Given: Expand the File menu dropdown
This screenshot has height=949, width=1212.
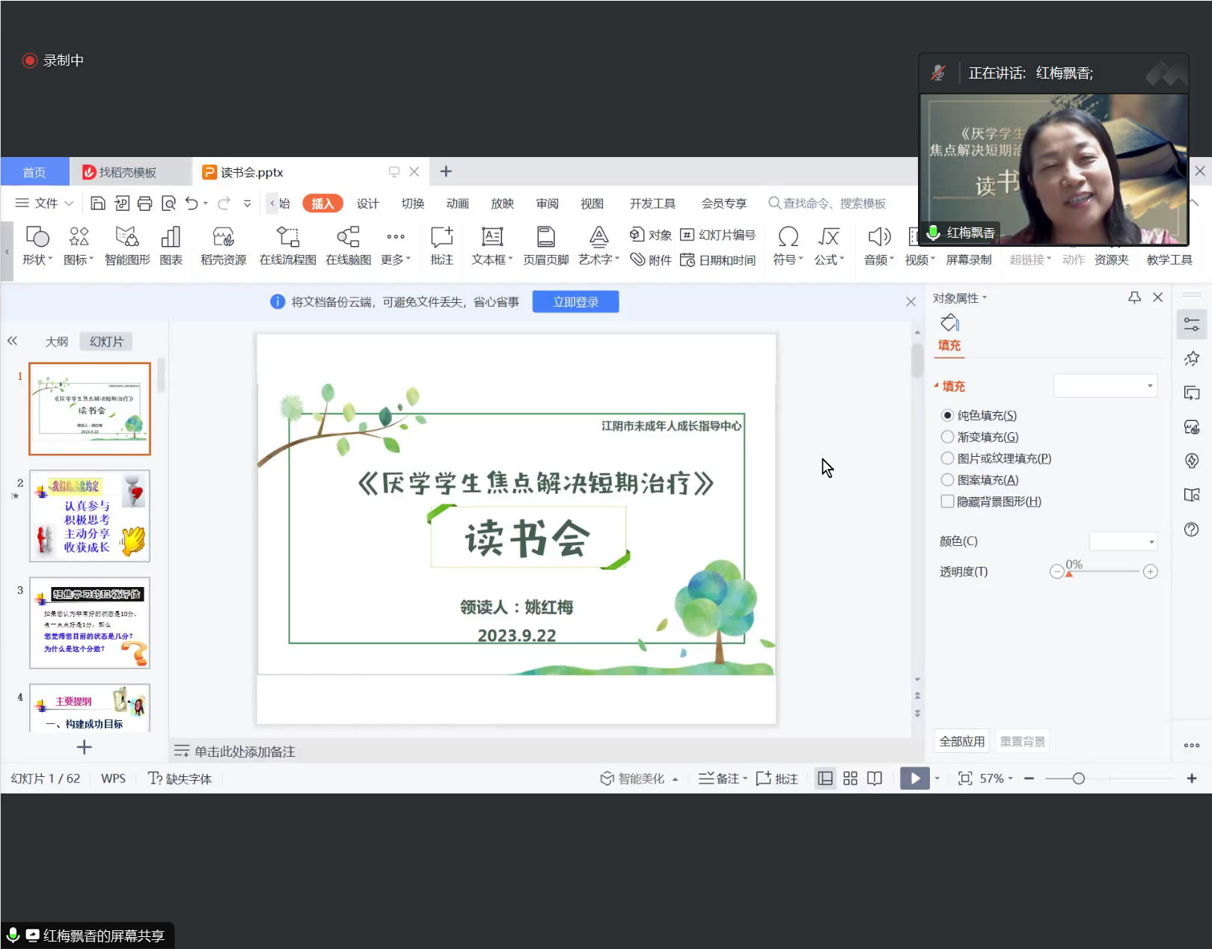Looking at the screenshot, I should [45, 203].
